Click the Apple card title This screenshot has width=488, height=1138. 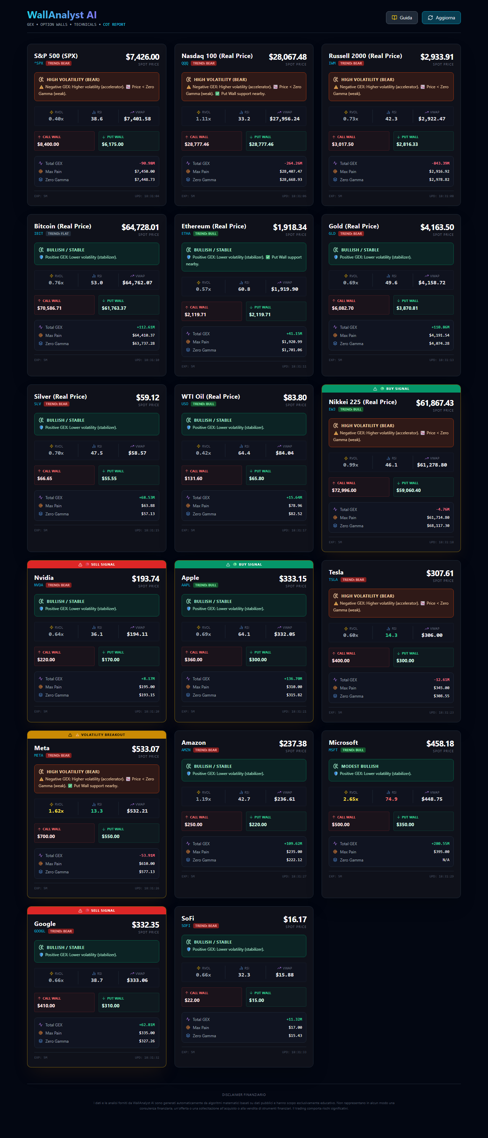190,578
